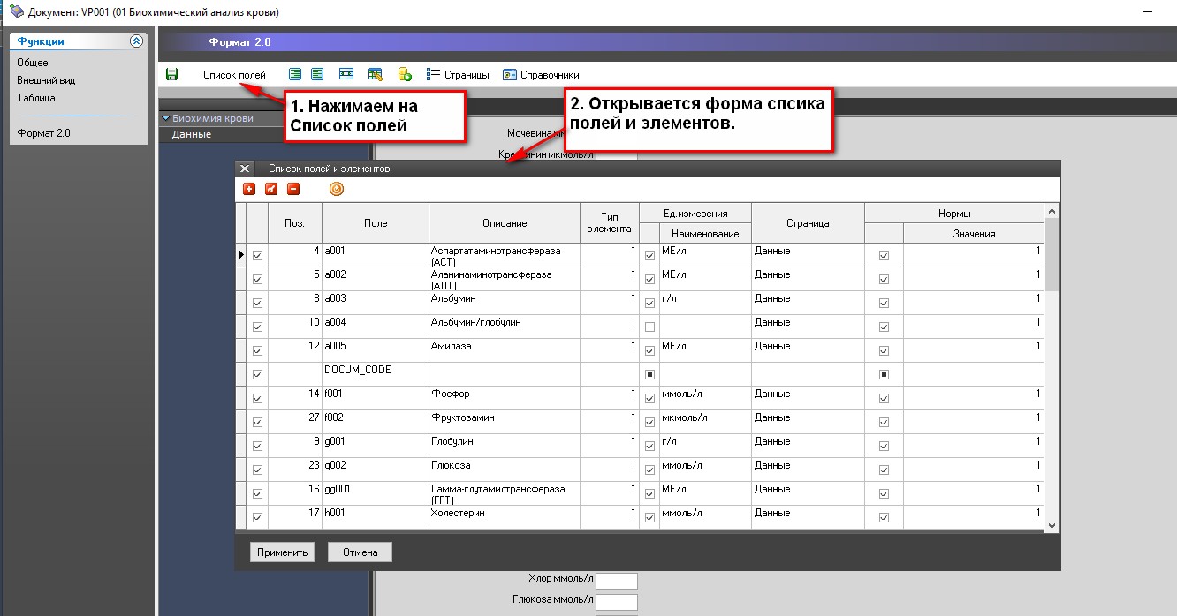Click the green floppy disk save icon
1177x616 pixels.
(x=171, y=75)
